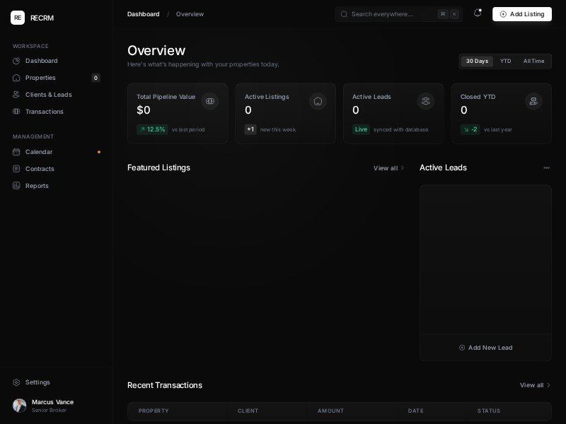Click the Closed YTD card icon
566x424 pixels.
tap(533, 101)
